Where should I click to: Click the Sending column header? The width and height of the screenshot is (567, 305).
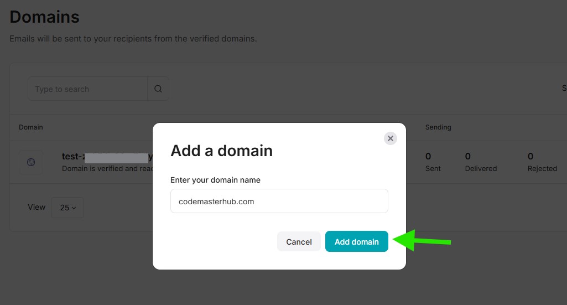click(438, 127)
